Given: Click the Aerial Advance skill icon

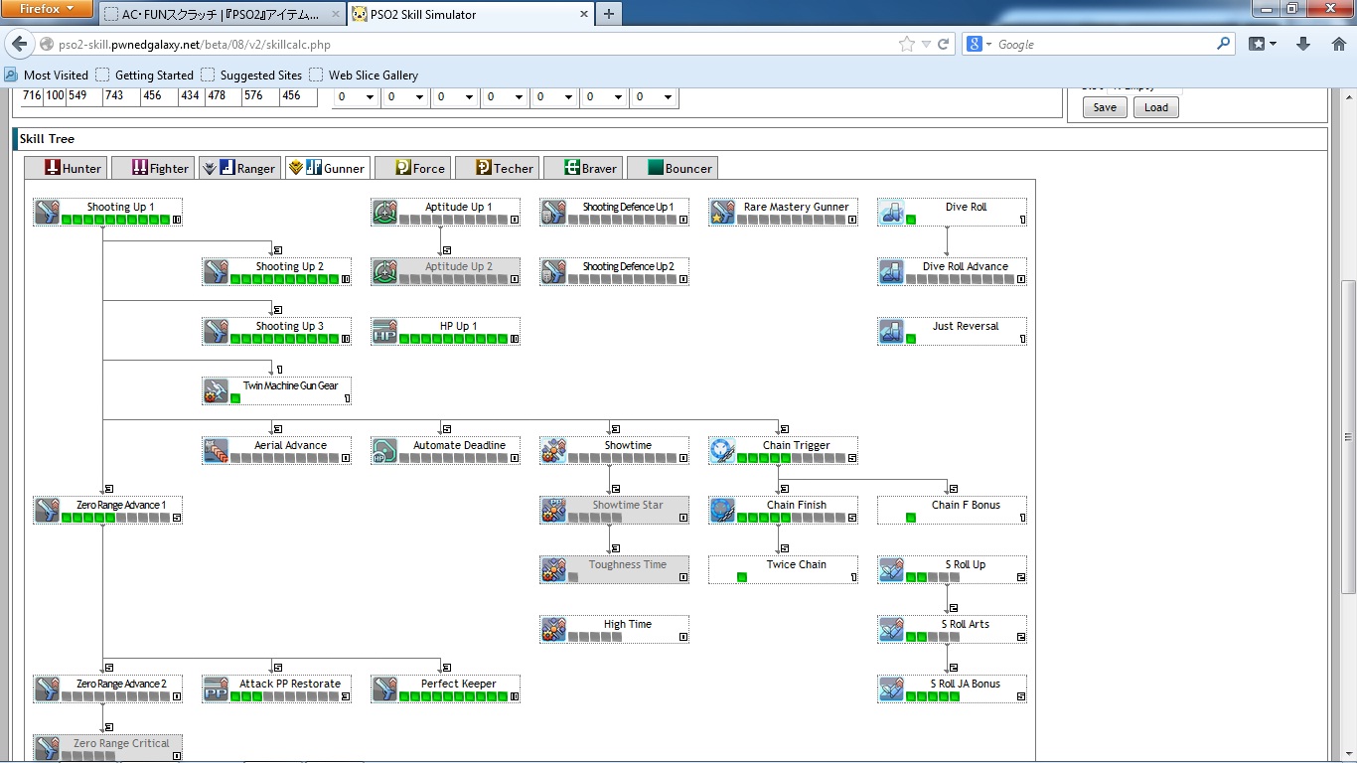Looking at the screenshot, I should (217, 451).
